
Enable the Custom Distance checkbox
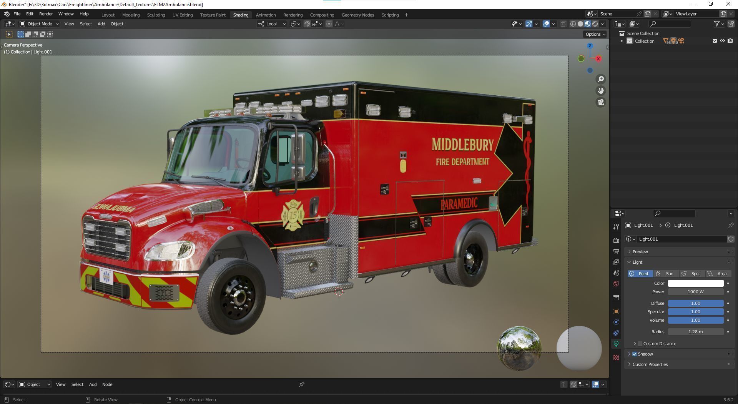(640, 344)
